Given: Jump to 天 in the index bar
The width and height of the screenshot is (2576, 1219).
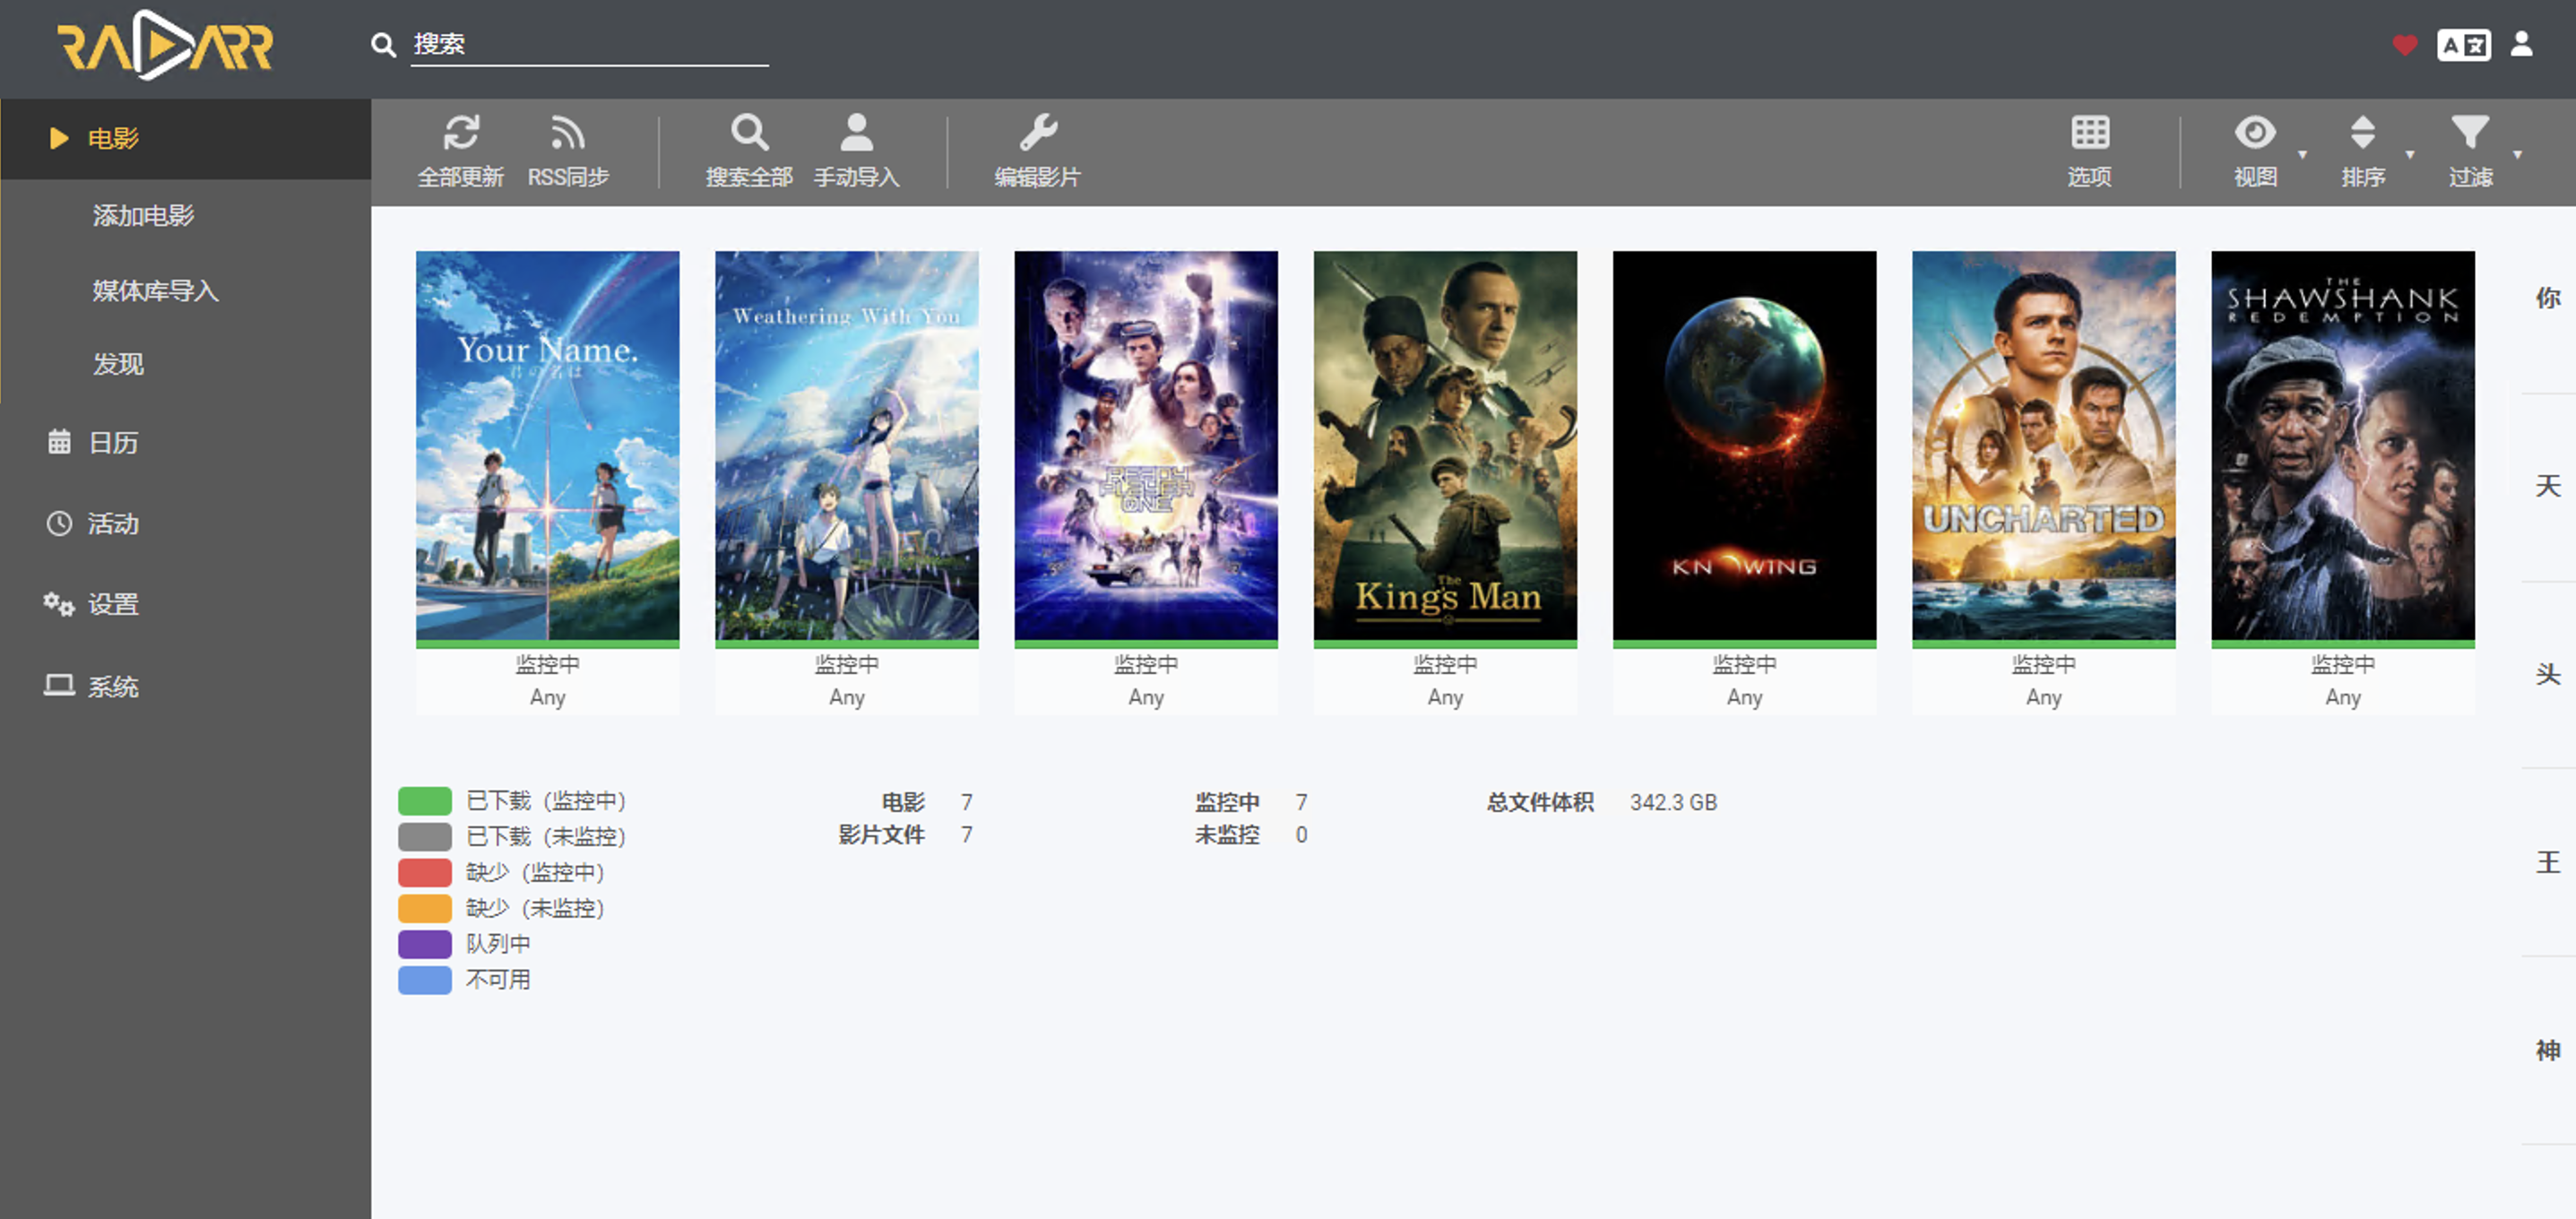Looking at the screenshot, I should coord(2547,487).
